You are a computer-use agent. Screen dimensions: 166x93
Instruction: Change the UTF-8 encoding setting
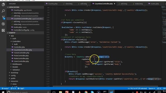[x=159, y=88]
